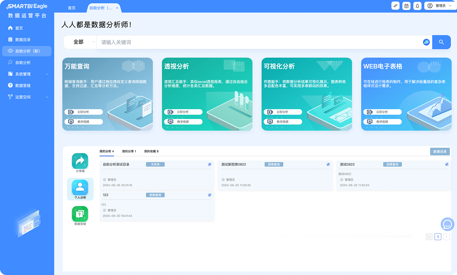
Task: Open the 全部 search category dropdown
Action: (80, 42)
